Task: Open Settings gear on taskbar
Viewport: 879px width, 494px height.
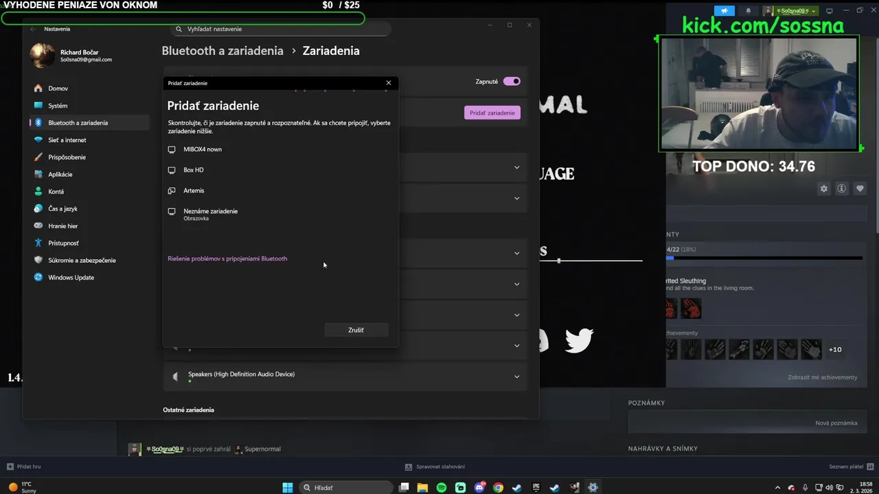Action: [593, 488]
